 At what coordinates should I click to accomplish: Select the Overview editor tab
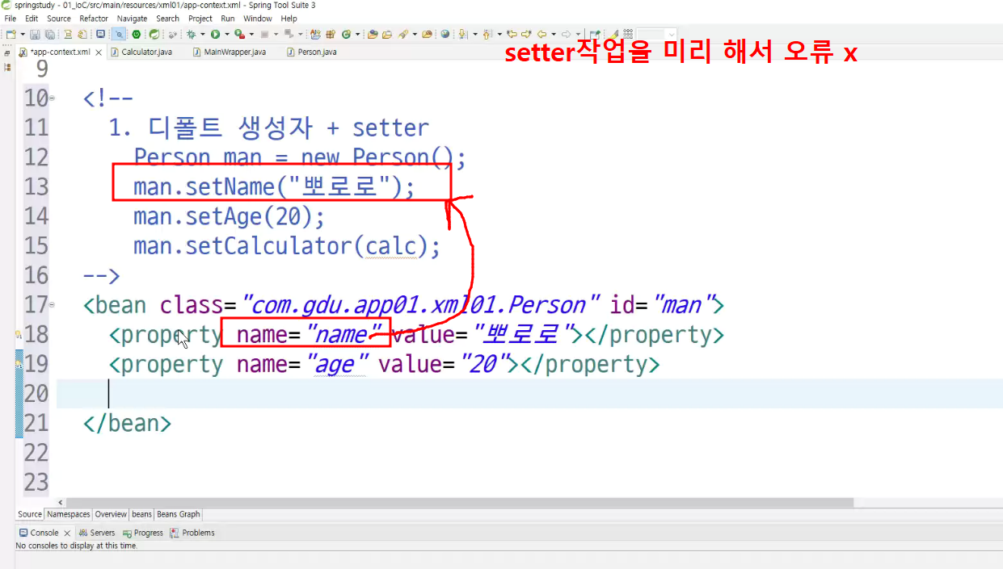coord(111,514)
